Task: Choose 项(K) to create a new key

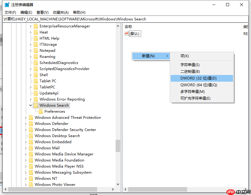Action: [202, 56]
